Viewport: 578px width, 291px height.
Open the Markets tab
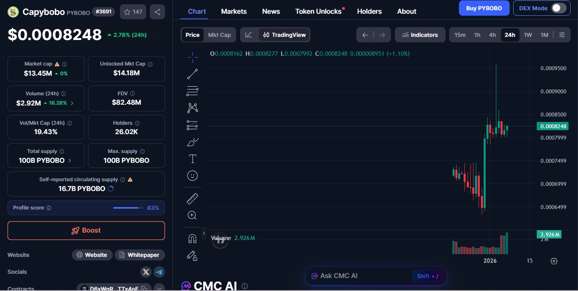234,11
